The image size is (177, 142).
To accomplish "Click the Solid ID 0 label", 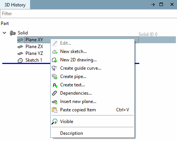I will (148, 34).
